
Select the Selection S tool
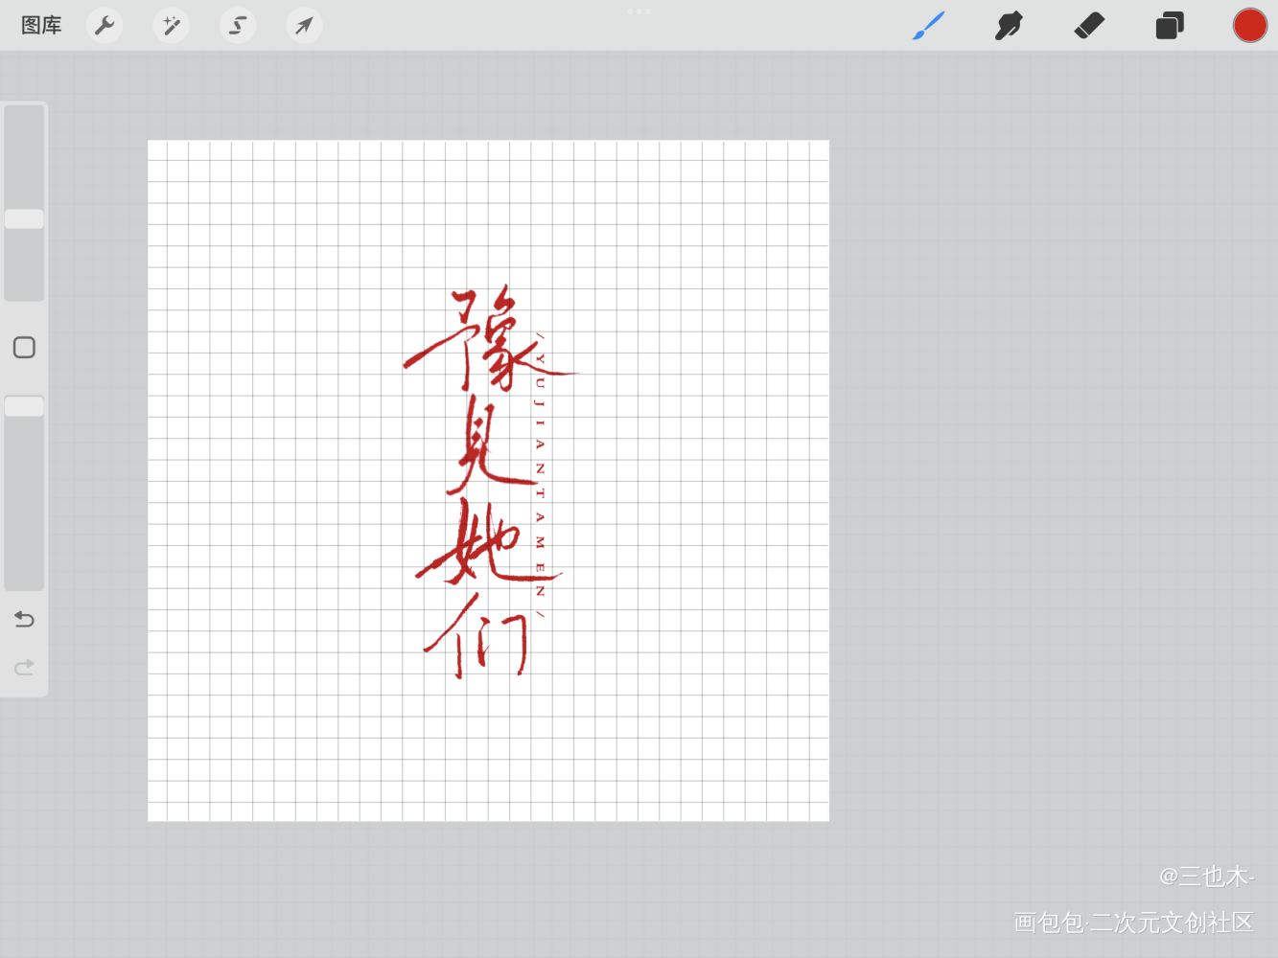coord(238,26)
